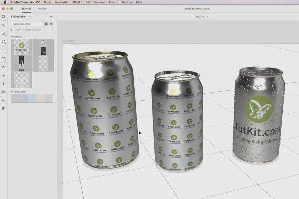The image size is (299, 199).
Task: Select the second graphic with dark box
Action: [x=43, y=47]
